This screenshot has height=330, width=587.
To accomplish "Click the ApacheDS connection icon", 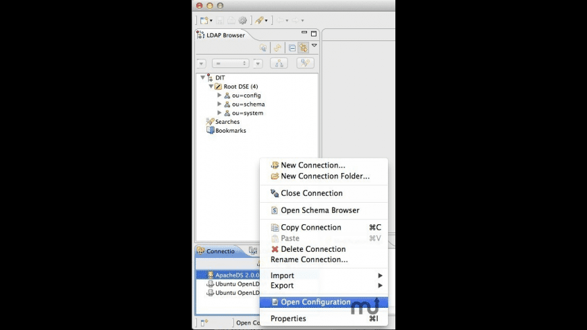I will [x=211, y=275].
